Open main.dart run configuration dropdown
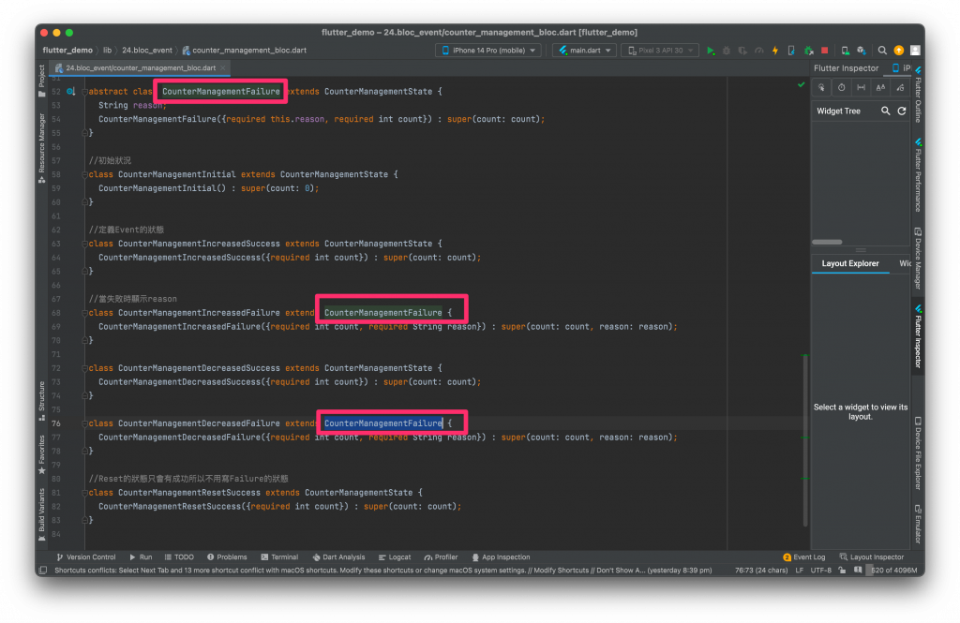The height and width of the screenshot is (623, 960). [x=584, y=51]
